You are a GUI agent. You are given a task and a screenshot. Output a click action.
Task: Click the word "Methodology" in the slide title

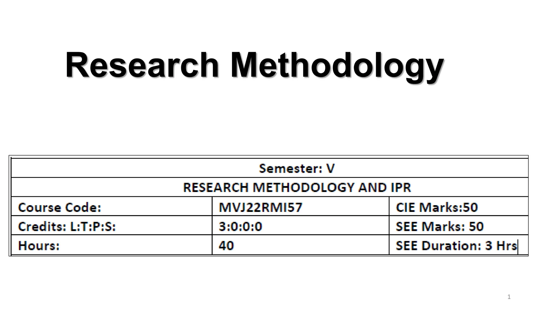point(337,67)
